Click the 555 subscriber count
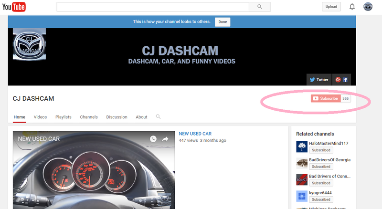Viewport: 382px width, 209px height. [346, 98]
